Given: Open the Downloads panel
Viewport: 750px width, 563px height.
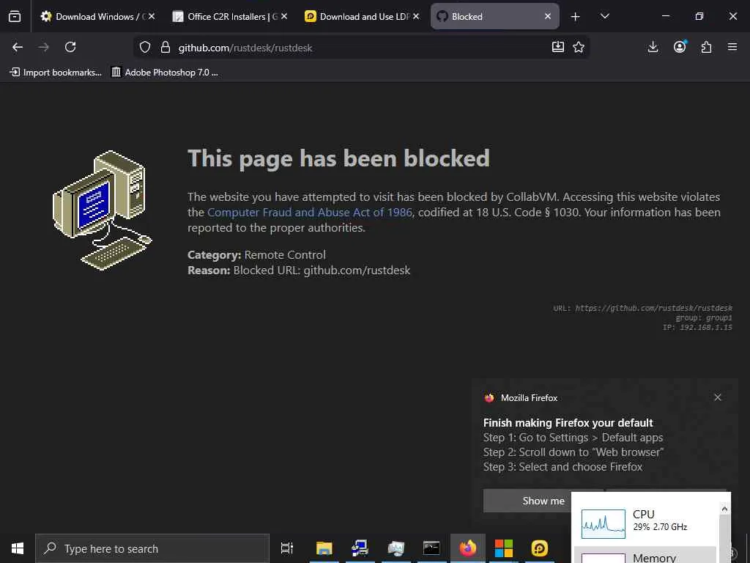Looking at the screenshot, I should (x=653, y=47).
